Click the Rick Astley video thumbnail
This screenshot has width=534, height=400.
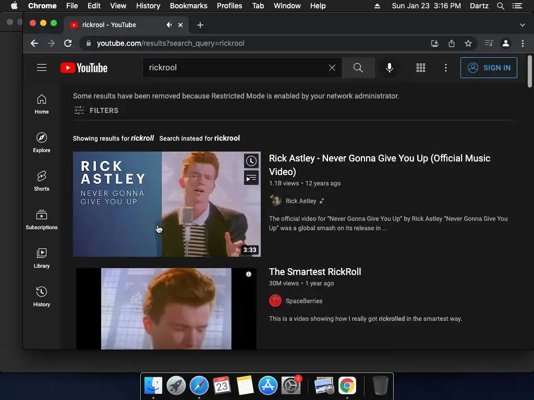point(167,204)
